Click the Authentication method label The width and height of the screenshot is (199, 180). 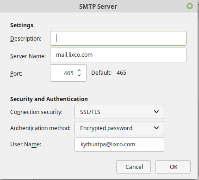[x=40, y=128]
